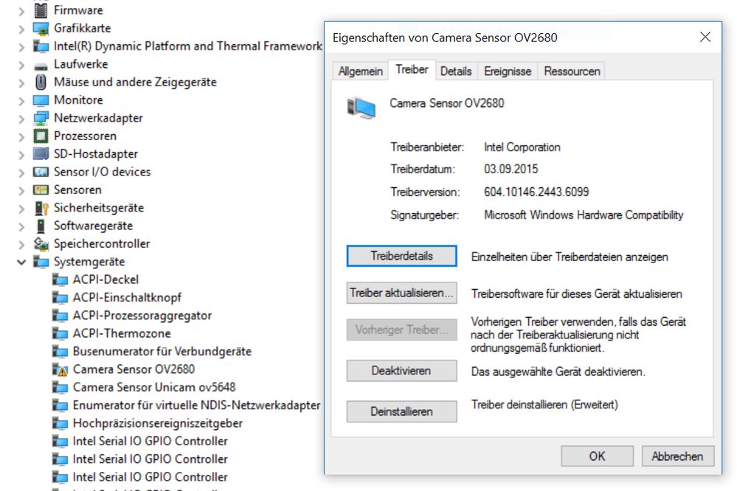The image size is (737, 491).
Task: Click the Monitore monitor icon
Action: [x=41, y=100]
